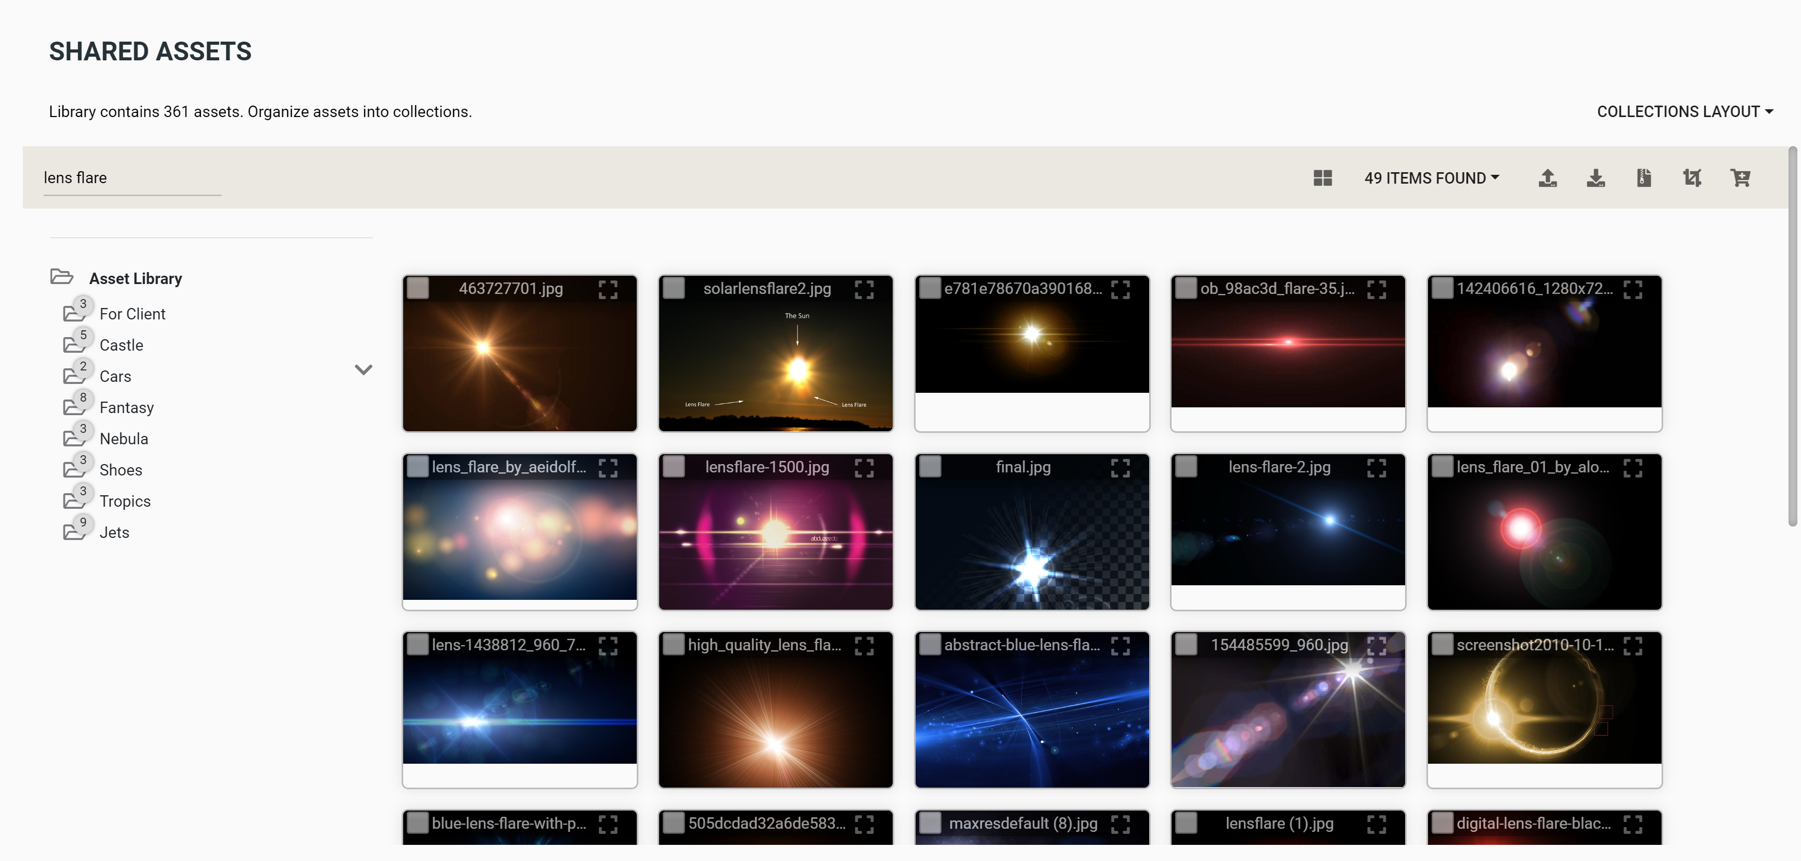Expand fullscreen preview of lens_flare_by_aeidolf image
Viewport: 1801px width, 861px height.
[x=608, y=467]
